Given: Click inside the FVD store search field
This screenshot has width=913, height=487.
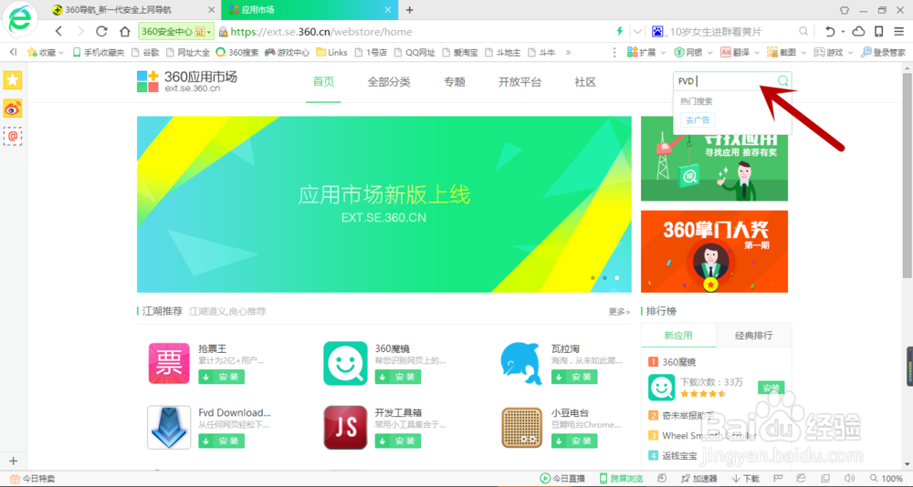Looking at the screenshot, I should coord(725,81).
